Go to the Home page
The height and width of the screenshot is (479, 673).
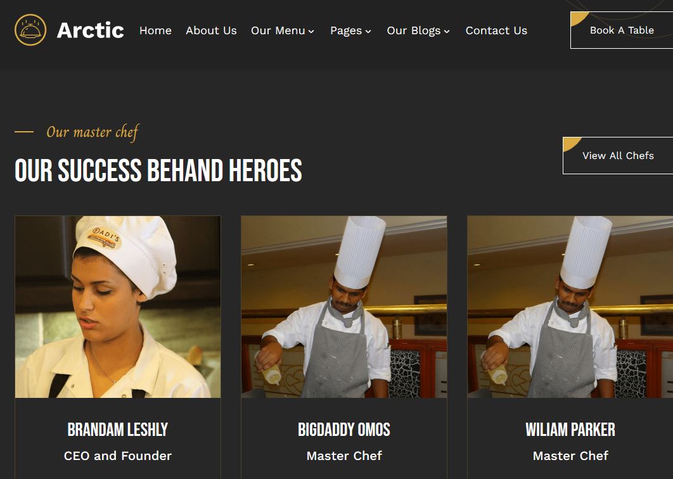coord(155,30)
